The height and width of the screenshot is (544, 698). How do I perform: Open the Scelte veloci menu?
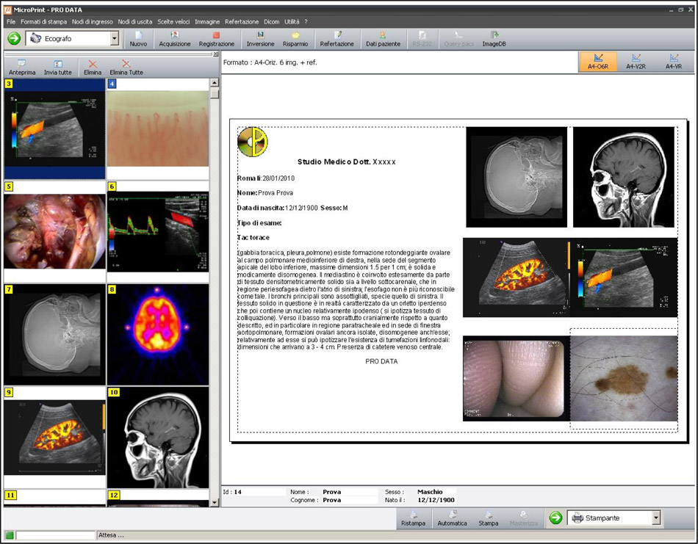click(x=173, y=21)
